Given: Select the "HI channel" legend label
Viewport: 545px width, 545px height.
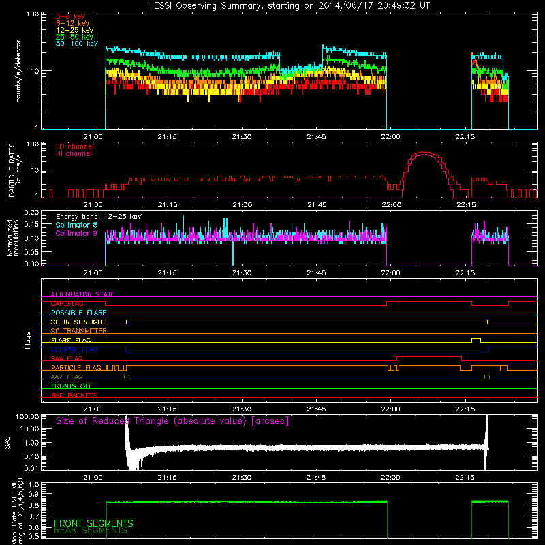Looking at the screenshot, I should [x=74, y=154].
